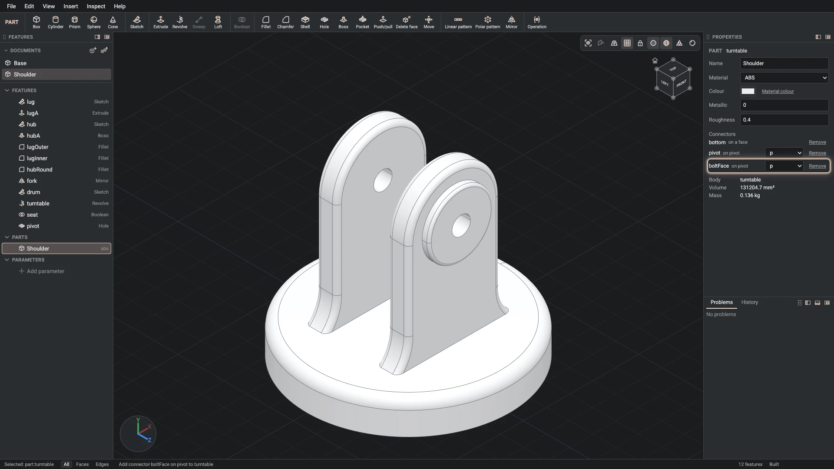The image size is (834, 469).
Task: Start a new Sketch from toolbar
Action: 137,22
